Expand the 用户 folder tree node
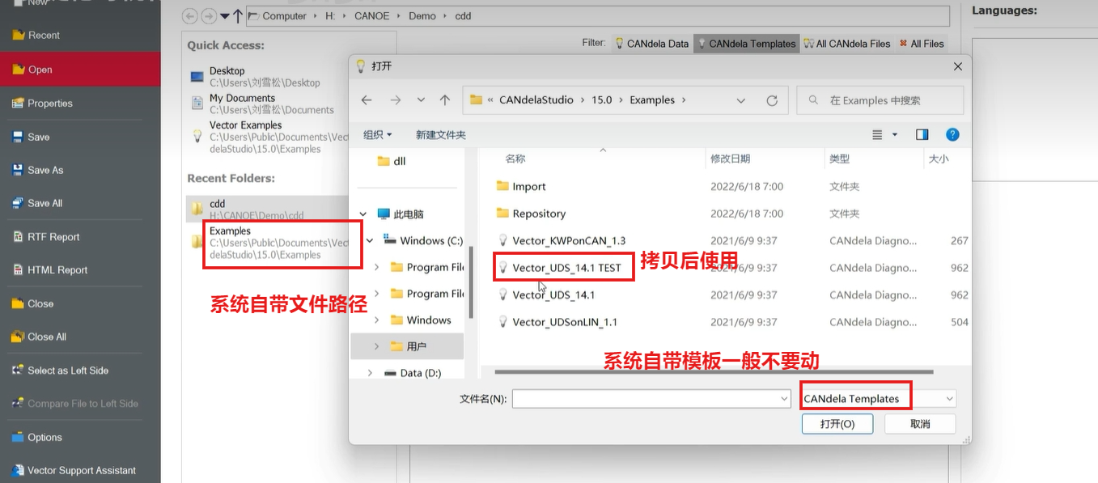 click(377, 346)
